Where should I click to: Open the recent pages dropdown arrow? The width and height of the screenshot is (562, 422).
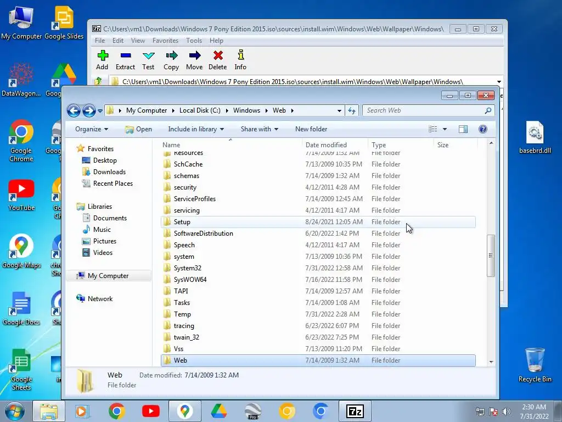pyautogui.click(x=100, y=110)
